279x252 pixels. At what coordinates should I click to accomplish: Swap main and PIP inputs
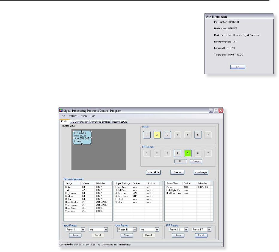click(x=195, y=161)
